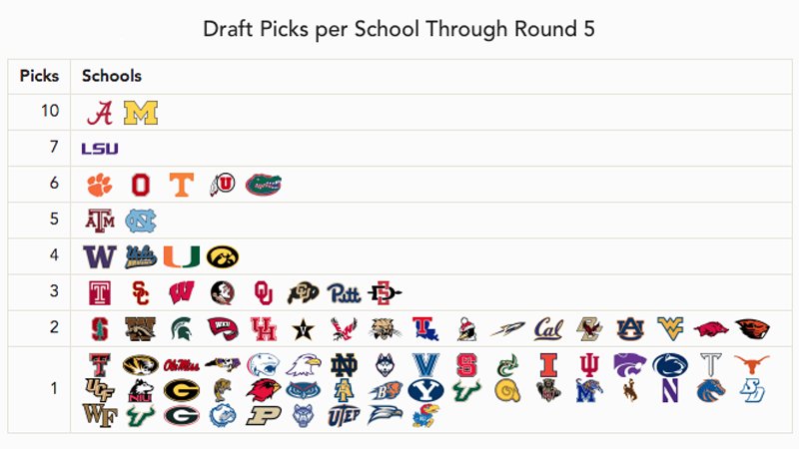Click the Pitt script logo
Screen dimensions: 799x449
[344, 293]
